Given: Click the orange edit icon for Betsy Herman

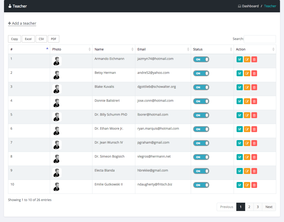Looking at the screenshot, I should pyautogui.click(x=247, y=73).
